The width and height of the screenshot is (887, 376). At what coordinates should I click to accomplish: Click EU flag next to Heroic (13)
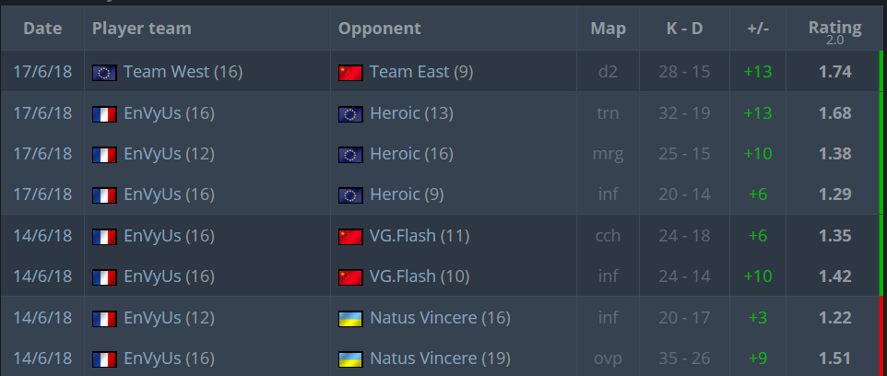click(x=350, y=114)
